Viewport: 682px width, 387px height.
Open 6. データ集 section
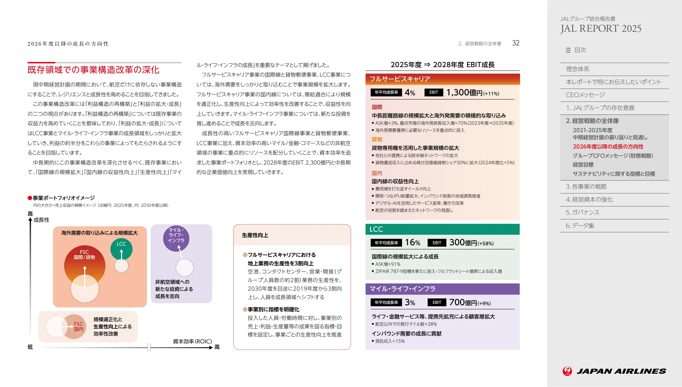click(x=614, y=226)
